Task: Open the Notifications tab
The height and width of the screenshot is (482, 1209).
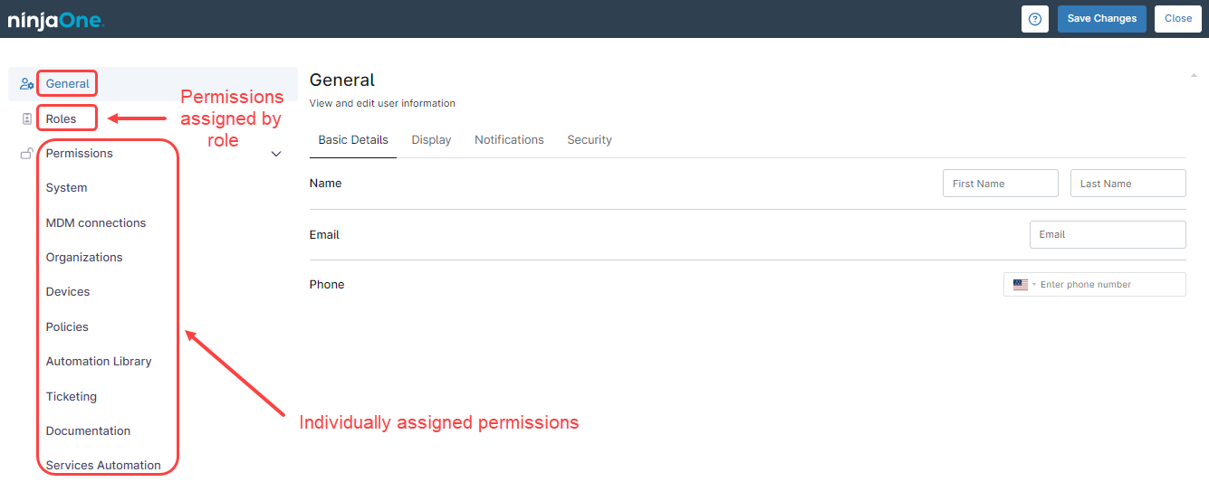Action: point(509,140)
